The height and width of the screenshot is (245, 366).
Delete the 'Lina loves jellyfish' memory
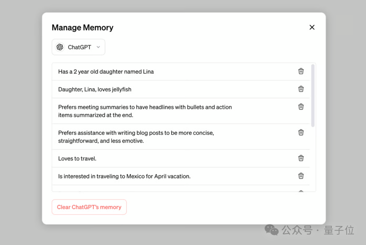coord(301,89)
